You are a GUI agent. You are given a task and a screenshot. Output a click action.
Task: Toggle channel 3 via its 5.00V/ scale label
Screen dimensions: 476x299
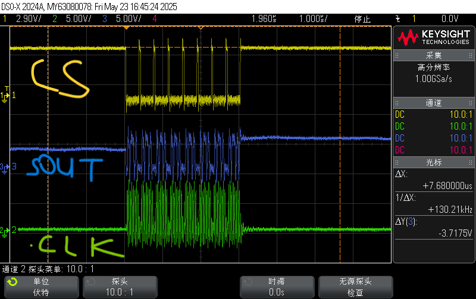pyautogui.click(x=127, y=19)
